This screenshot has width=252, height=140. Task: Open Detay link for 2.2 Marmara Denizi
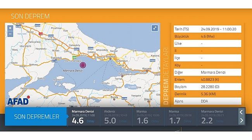[x=220, y=121]
